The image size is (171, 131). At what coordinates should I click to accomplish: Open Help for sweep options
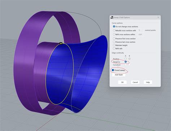coord(148,82)
